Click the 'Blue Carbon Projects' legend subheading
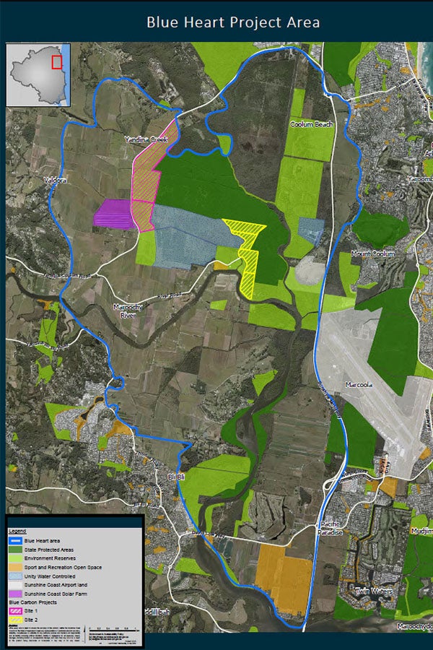 pyautogui.click(x=32, y=602)
